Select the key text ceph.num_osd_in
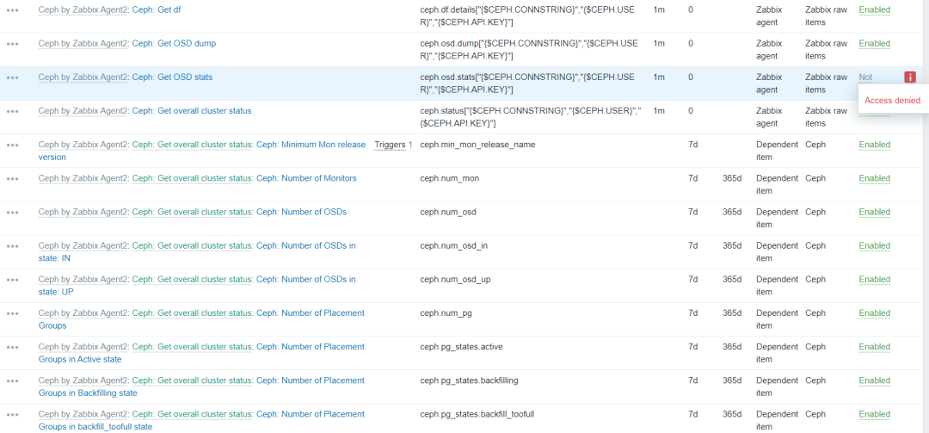Image resolution: width=929 pixels, height=433 pixels. click(x=454, y=245)
